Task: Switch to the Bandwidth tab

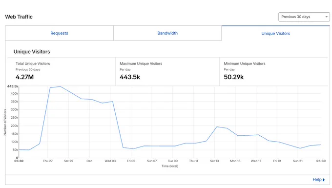Action: 167,33
